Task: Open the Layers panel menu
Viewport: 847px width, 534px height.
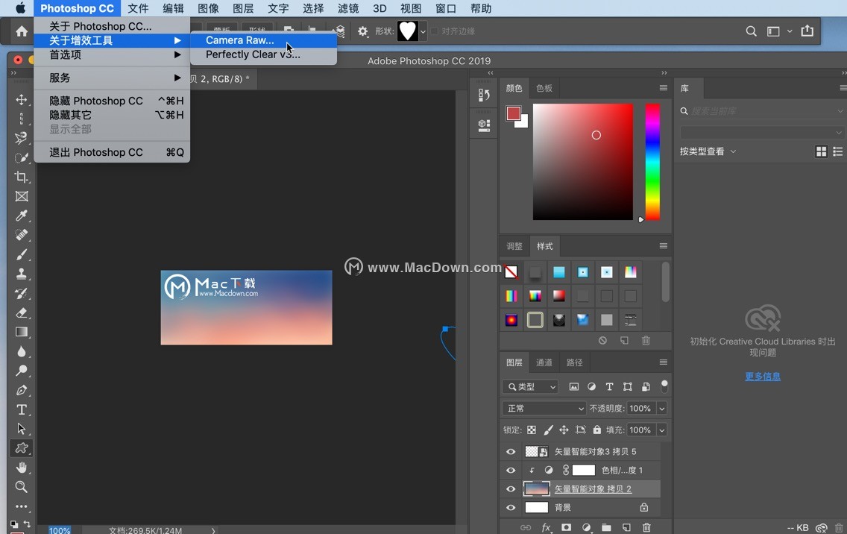Action: coord(664,362)
